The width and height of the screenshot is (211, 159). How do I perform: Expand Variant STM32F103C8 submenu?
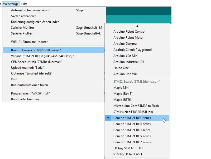click(42, 56)
